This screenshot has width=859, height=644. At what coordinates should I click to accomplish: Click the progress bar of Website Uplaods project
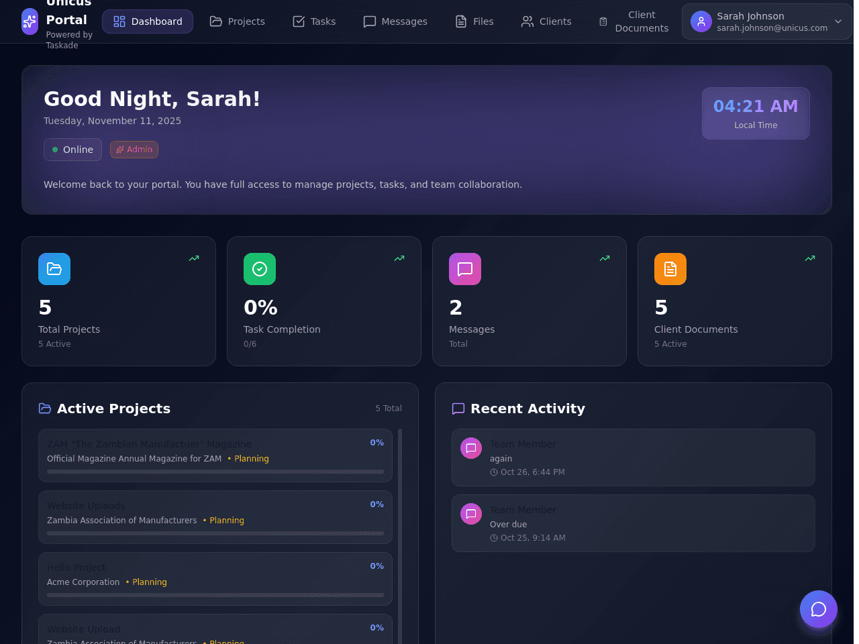[215, 533]
